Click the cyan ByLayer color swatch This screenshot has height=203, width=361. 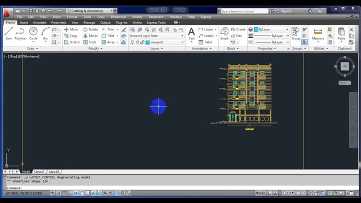256,29
